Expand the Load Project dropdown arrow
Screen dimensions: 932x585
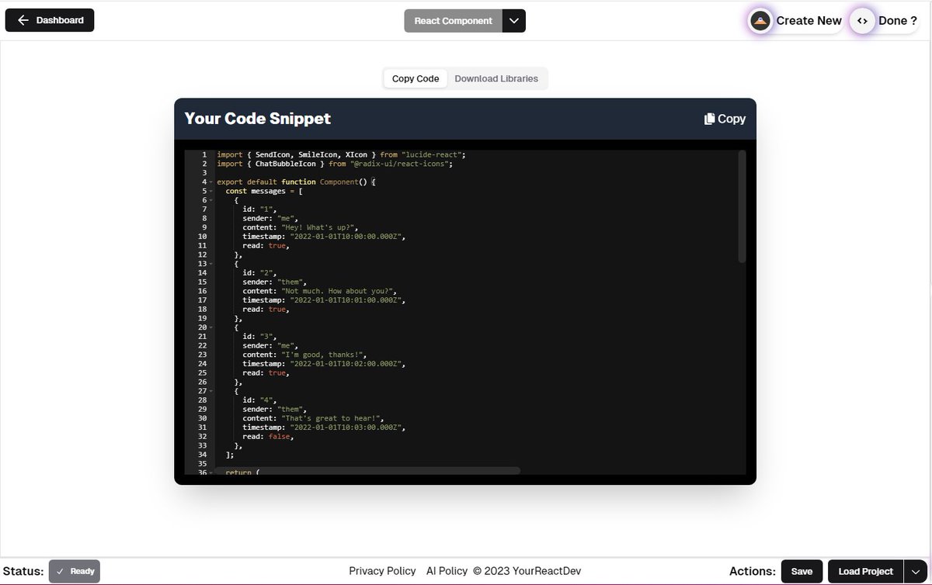pos(915,571)
